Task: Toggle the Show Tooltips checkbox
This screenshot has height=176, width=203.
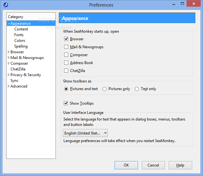Action: click(66, 103)
